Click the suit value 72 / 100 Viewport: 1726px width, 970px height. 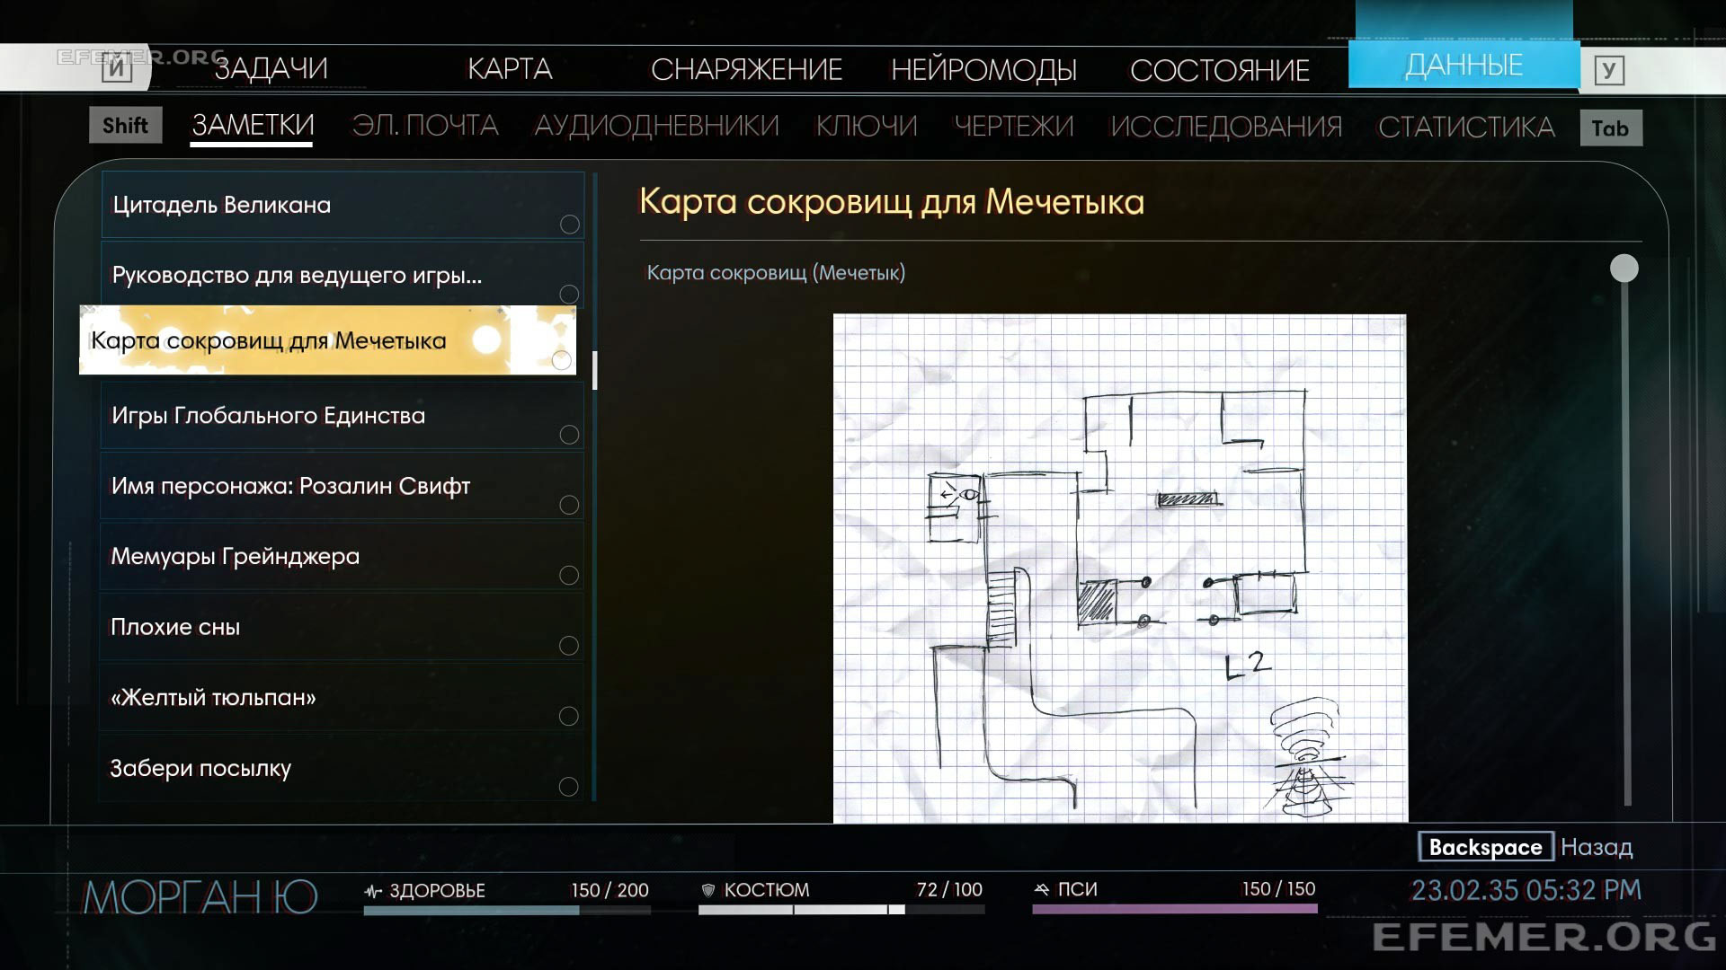pyautogui.click(x=949, y=889)
